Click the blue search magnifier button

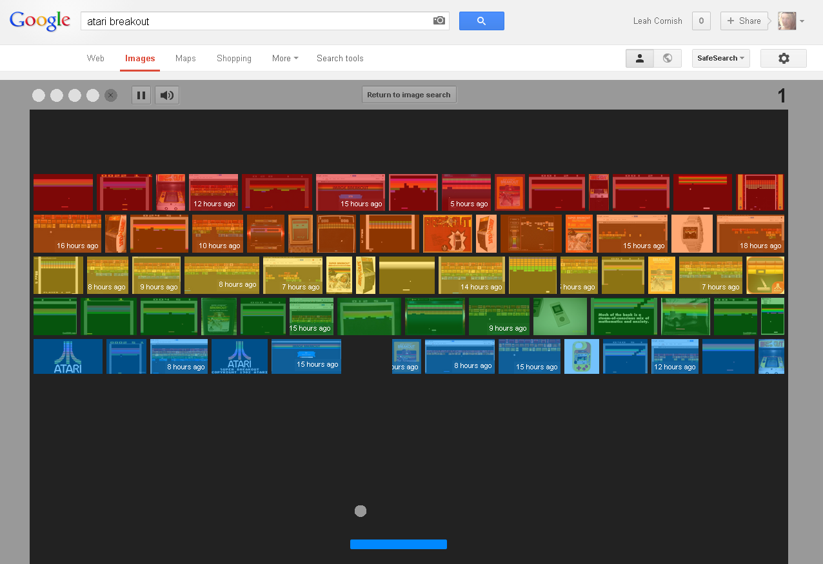481,21
